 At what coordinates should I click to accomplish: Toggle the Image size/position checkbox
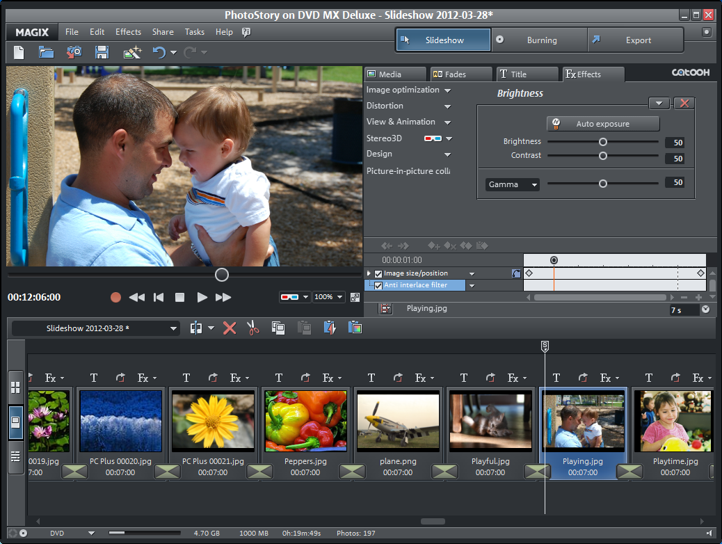(x=378, y=273)
